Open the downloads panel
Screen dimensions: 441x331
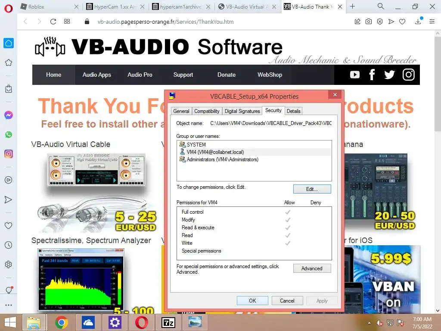tap(418, 21)
